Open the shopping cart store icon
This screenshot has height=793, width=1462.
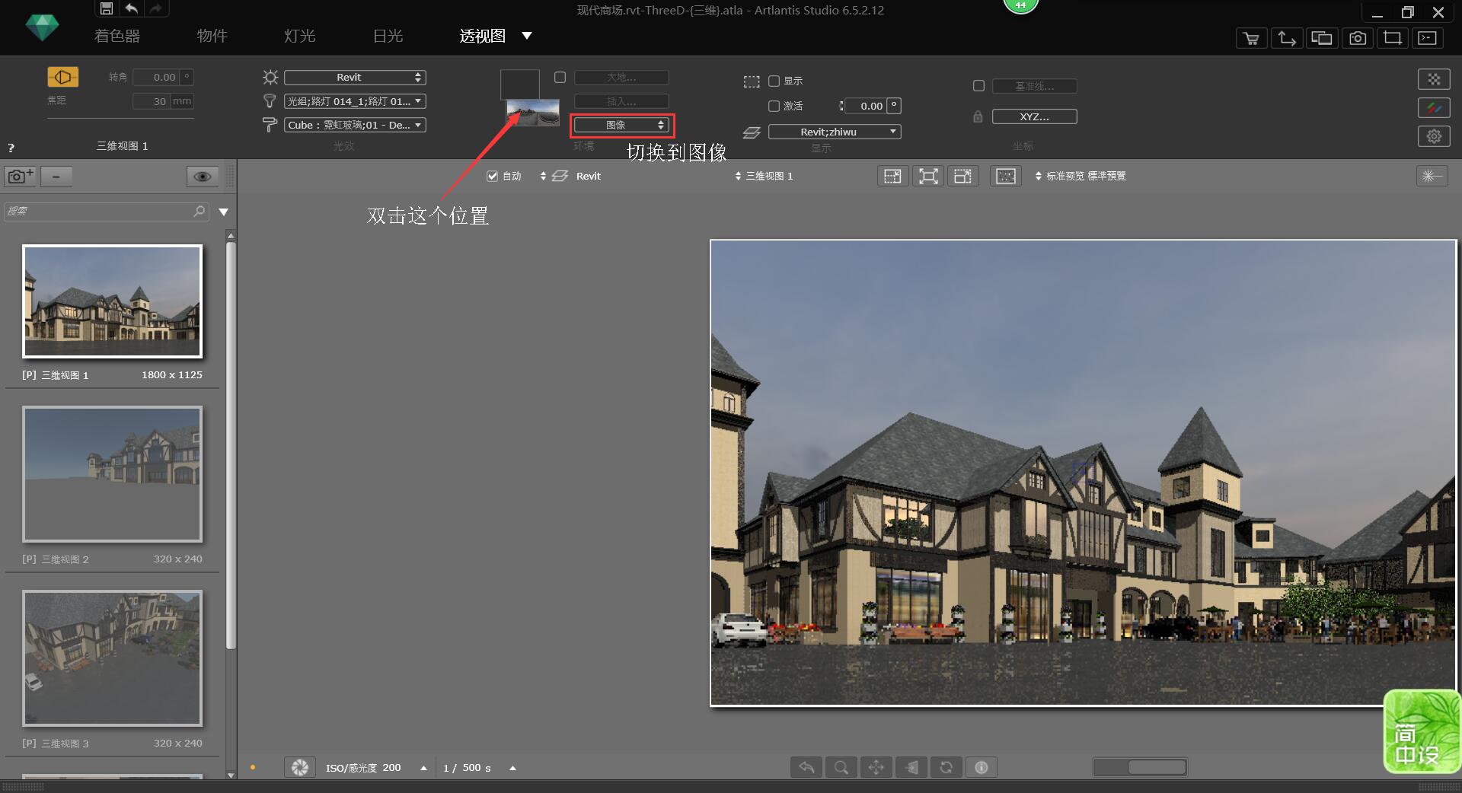pyautogui.click(x=1251, y=38)
